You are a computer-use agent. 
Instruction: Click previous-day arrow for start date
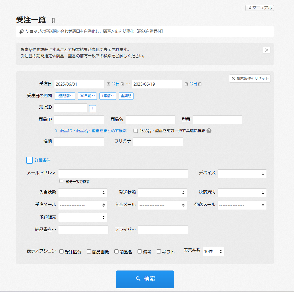pos(108,84)
